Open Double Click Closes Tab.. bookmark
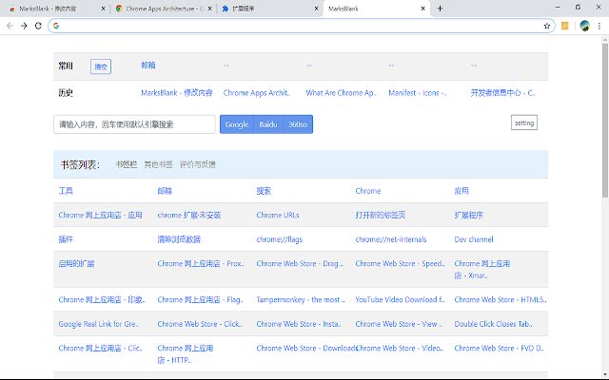This screenshot has width=609, height=380. tap(493, 324)
